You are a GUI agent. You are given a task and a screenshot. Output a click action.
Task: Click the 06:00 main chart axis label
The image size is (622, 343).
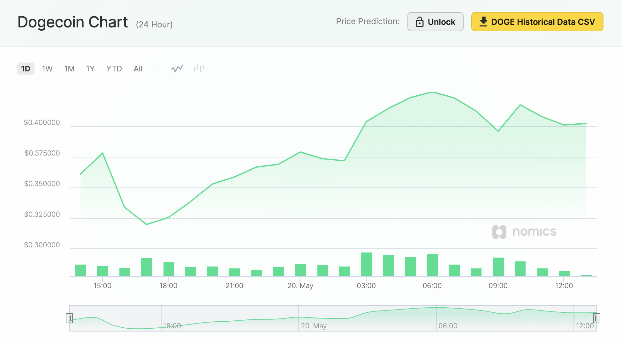tap(432, 286)
